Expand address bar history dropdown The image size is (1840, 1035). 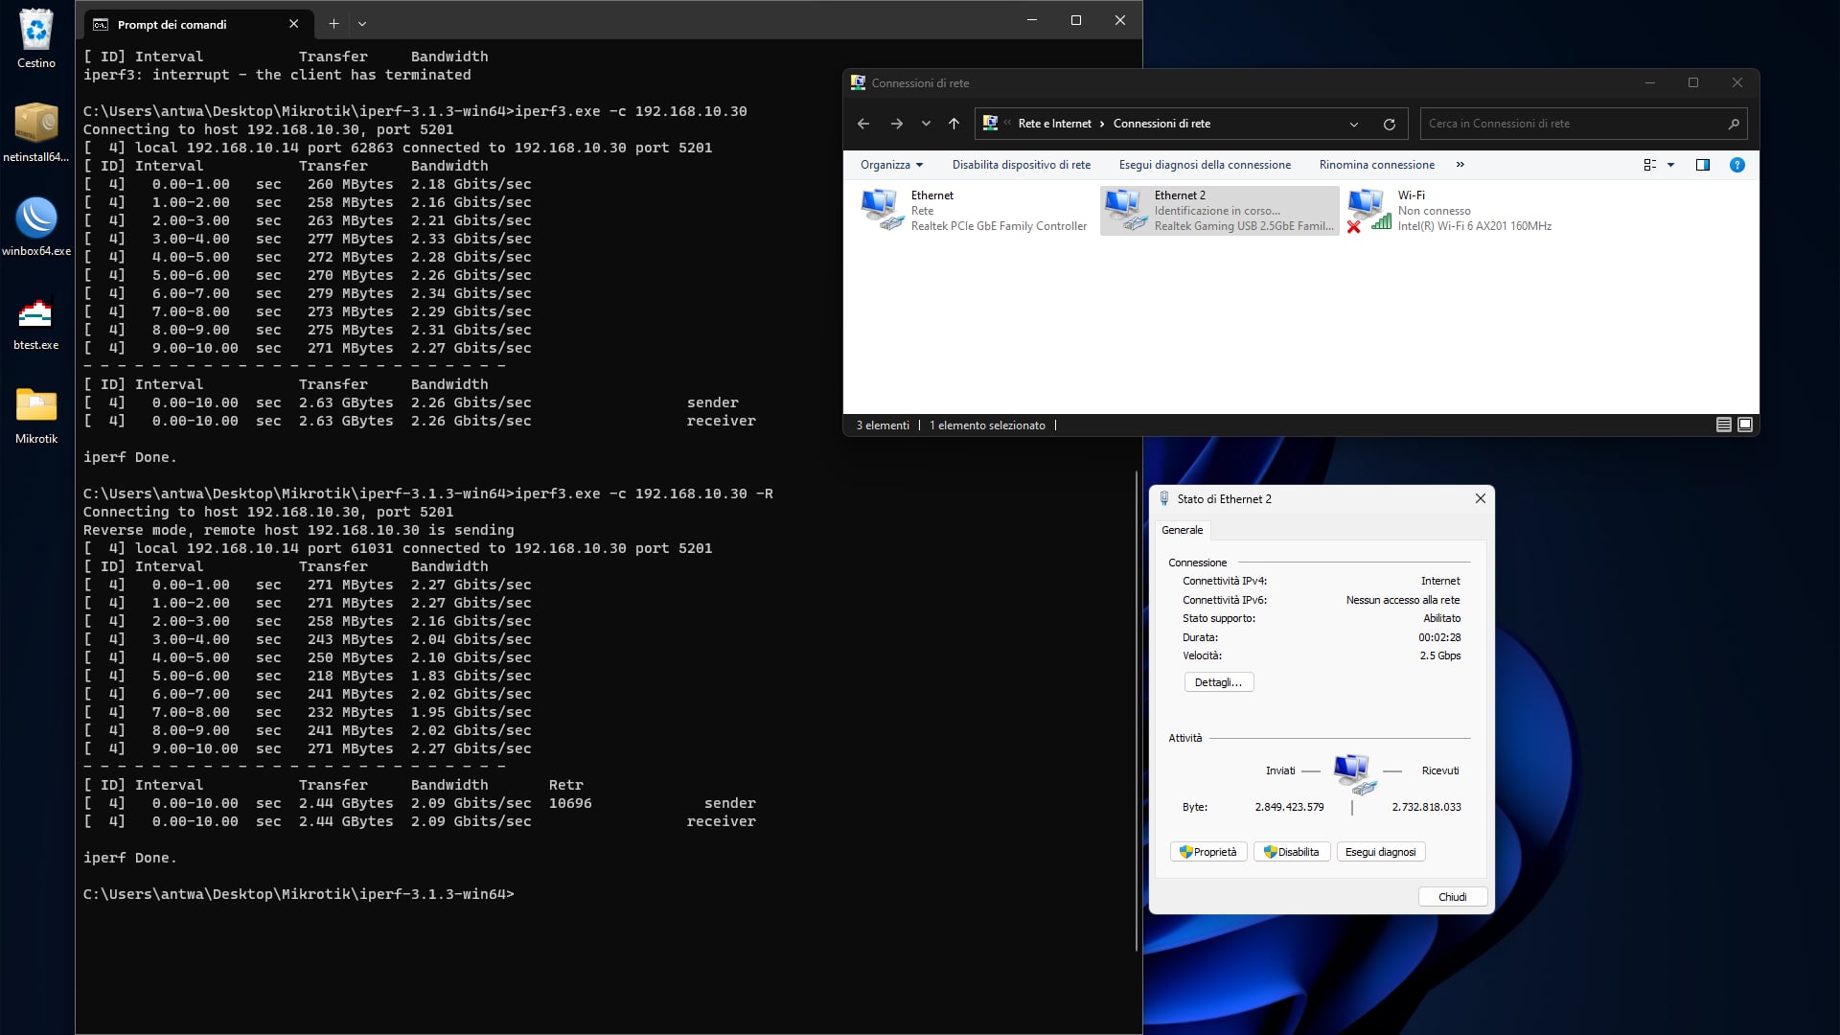tap(1353, 124)
